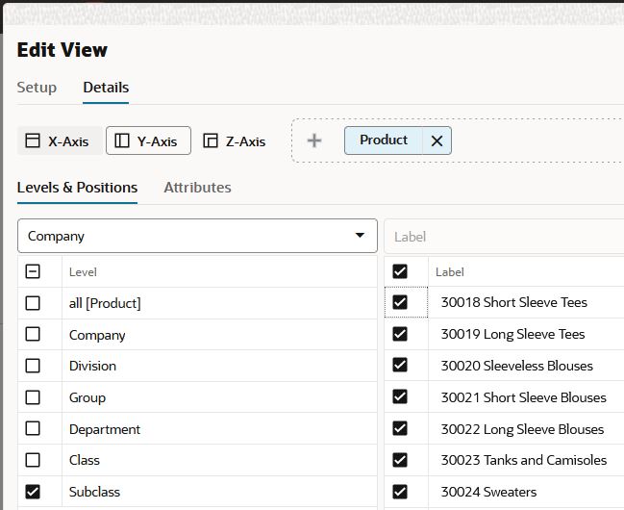Screen dimensions: 624x510
Task: Click the plus icon to add dimension
Action: tap(314, 140)
